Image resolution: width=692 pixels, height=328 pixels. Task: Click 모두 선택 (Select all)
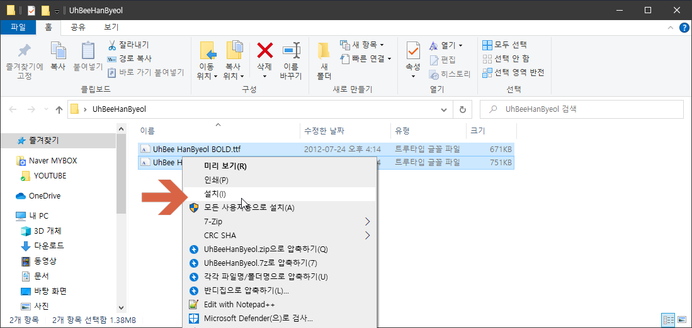pos(504,45)
